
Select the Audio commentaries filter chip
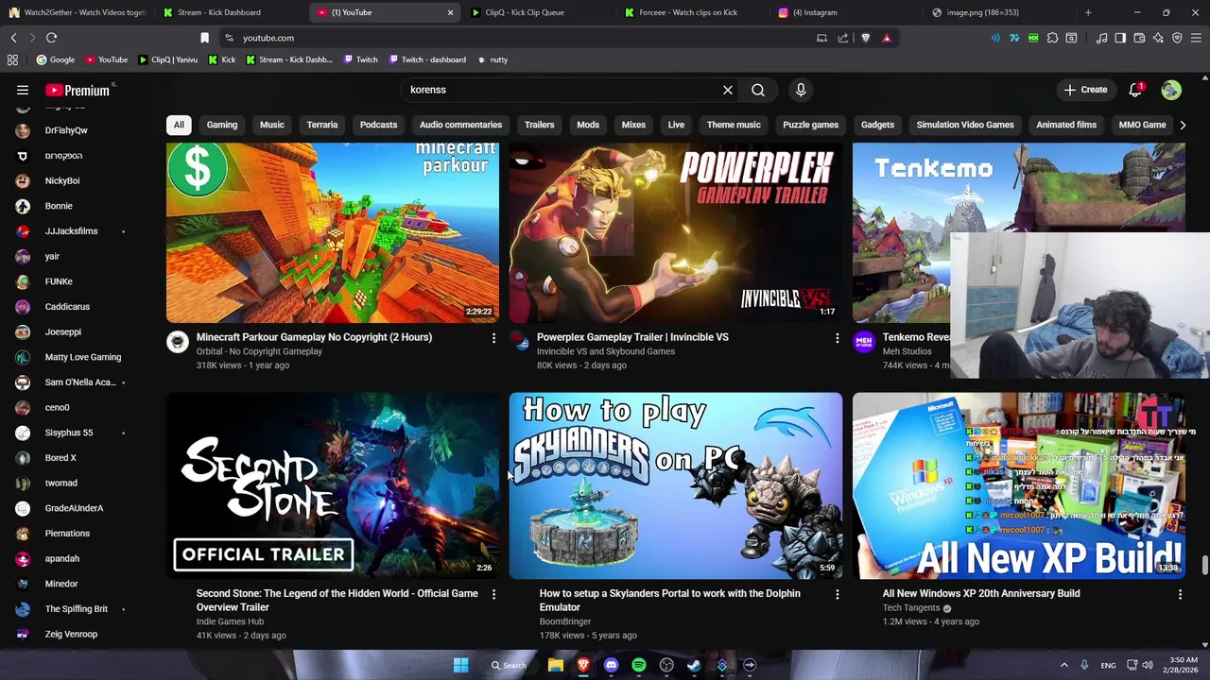(460, 125)
